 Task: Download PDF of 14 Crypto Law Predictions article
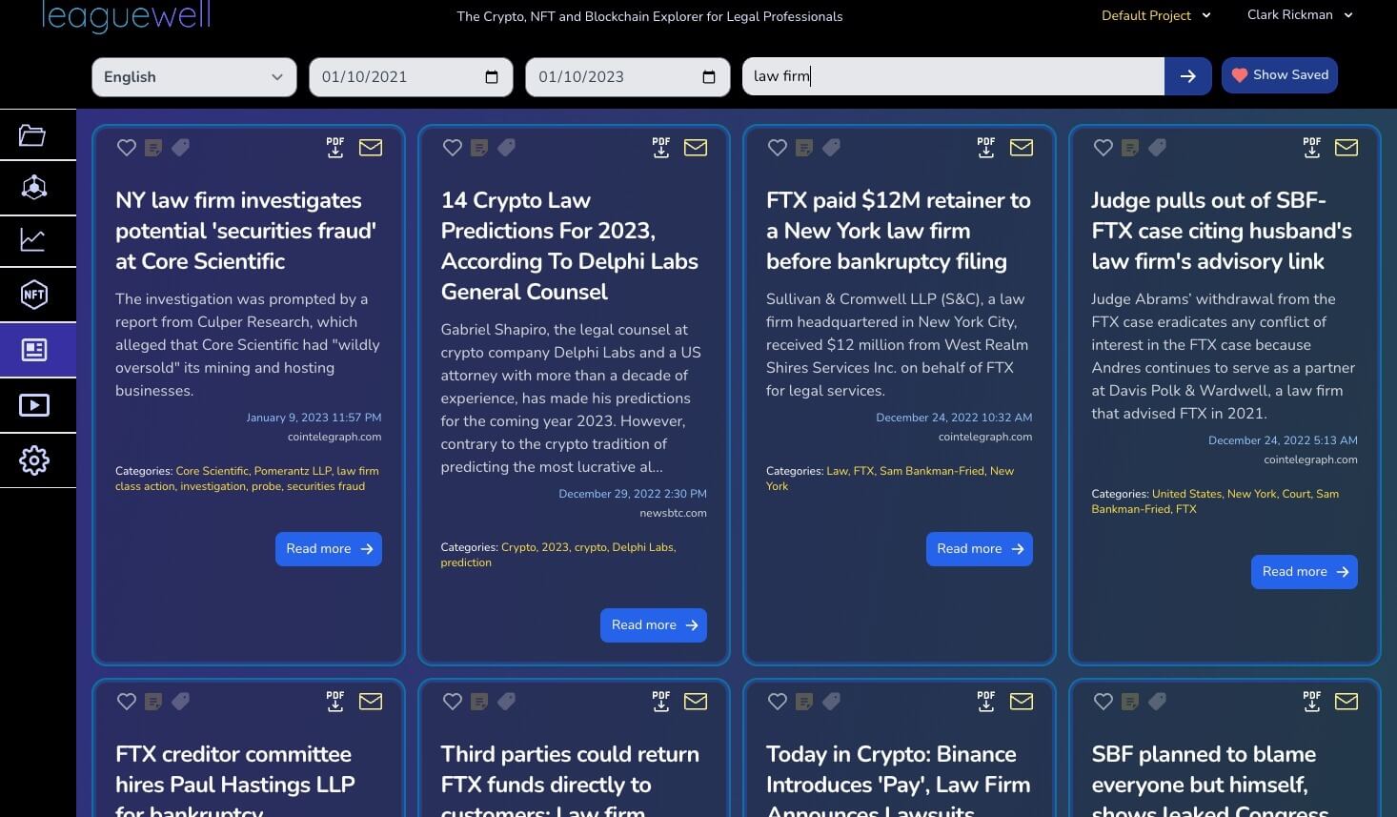(661, 147)
